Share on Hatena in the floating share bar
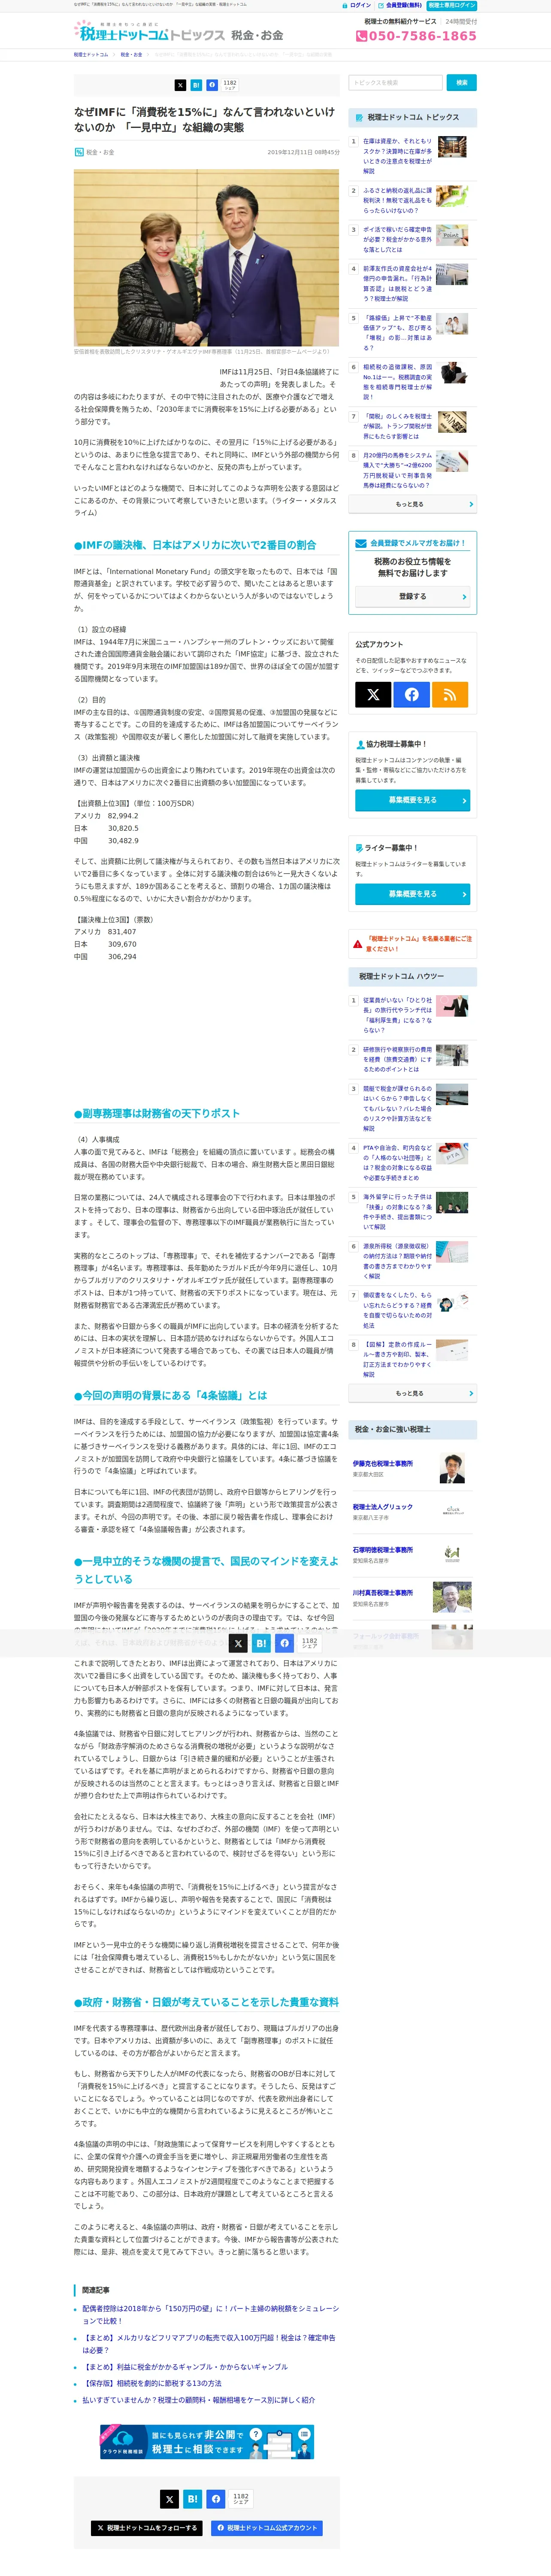The height and width of the screenshot is (2576, 551). tap(261, 1643)
